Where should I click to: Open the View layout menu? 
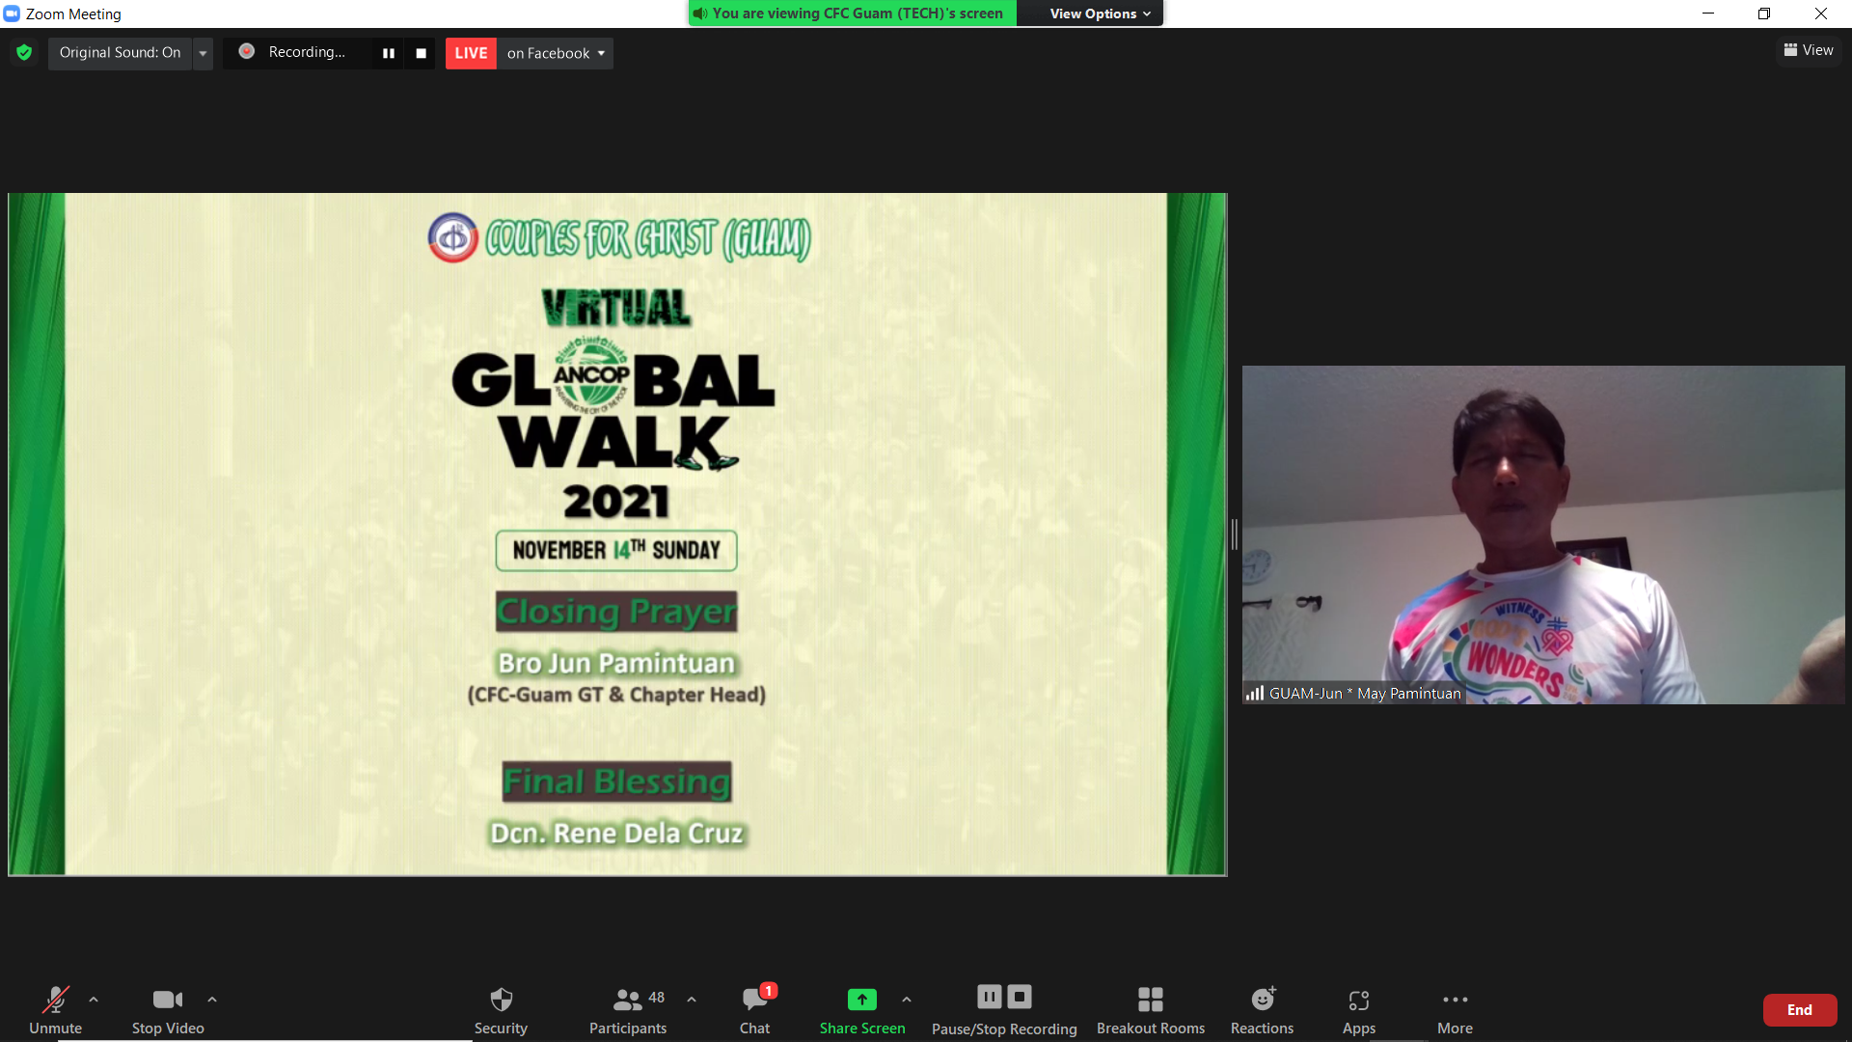pyautogui.click(x=1809, y=50)
